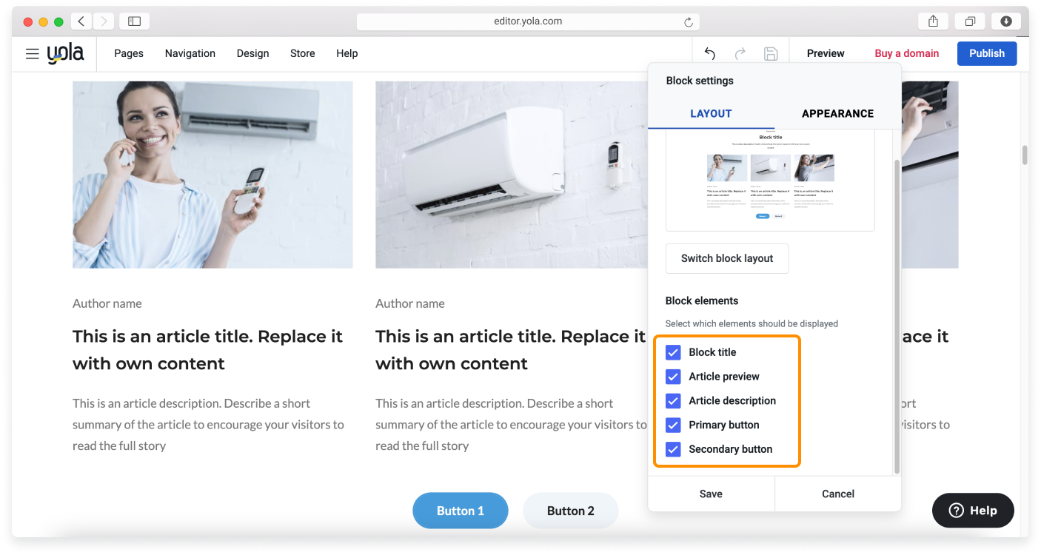Toggle the browser sidebar icon

coord(134,21)
